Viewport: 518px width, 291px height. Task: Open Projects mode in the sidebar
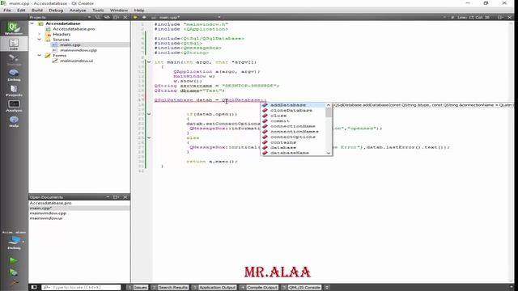click(14, 90)
